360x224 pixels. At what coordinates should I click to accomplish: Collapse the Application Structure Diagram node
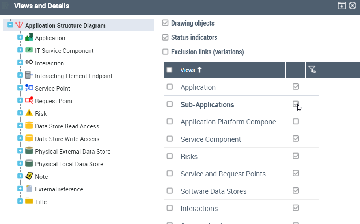click(x=11, y=25)
